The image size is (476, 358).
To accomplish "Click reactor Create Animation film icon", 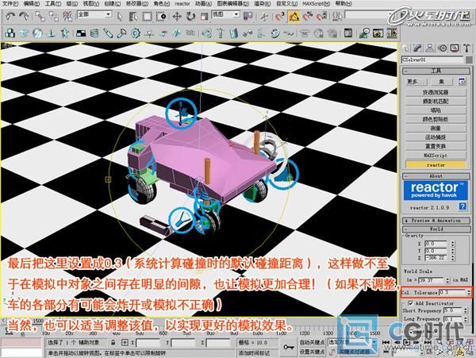I will pyautogui.click(x=392, y=33).
